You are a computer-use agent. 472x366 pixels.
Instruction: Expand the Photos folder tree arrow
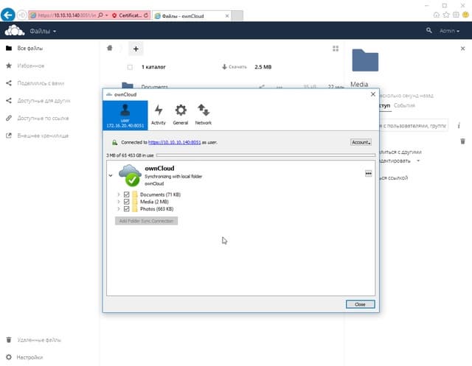point(119,209)
